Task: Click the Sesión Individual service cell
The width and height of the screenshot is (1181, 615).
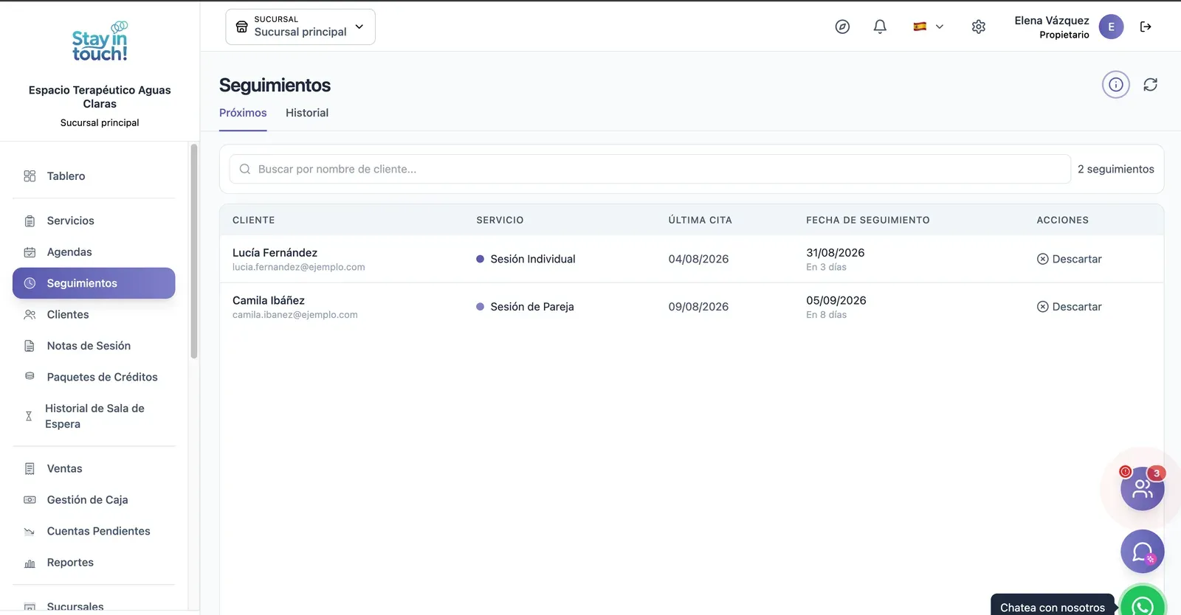Action: tap(526, 259)
